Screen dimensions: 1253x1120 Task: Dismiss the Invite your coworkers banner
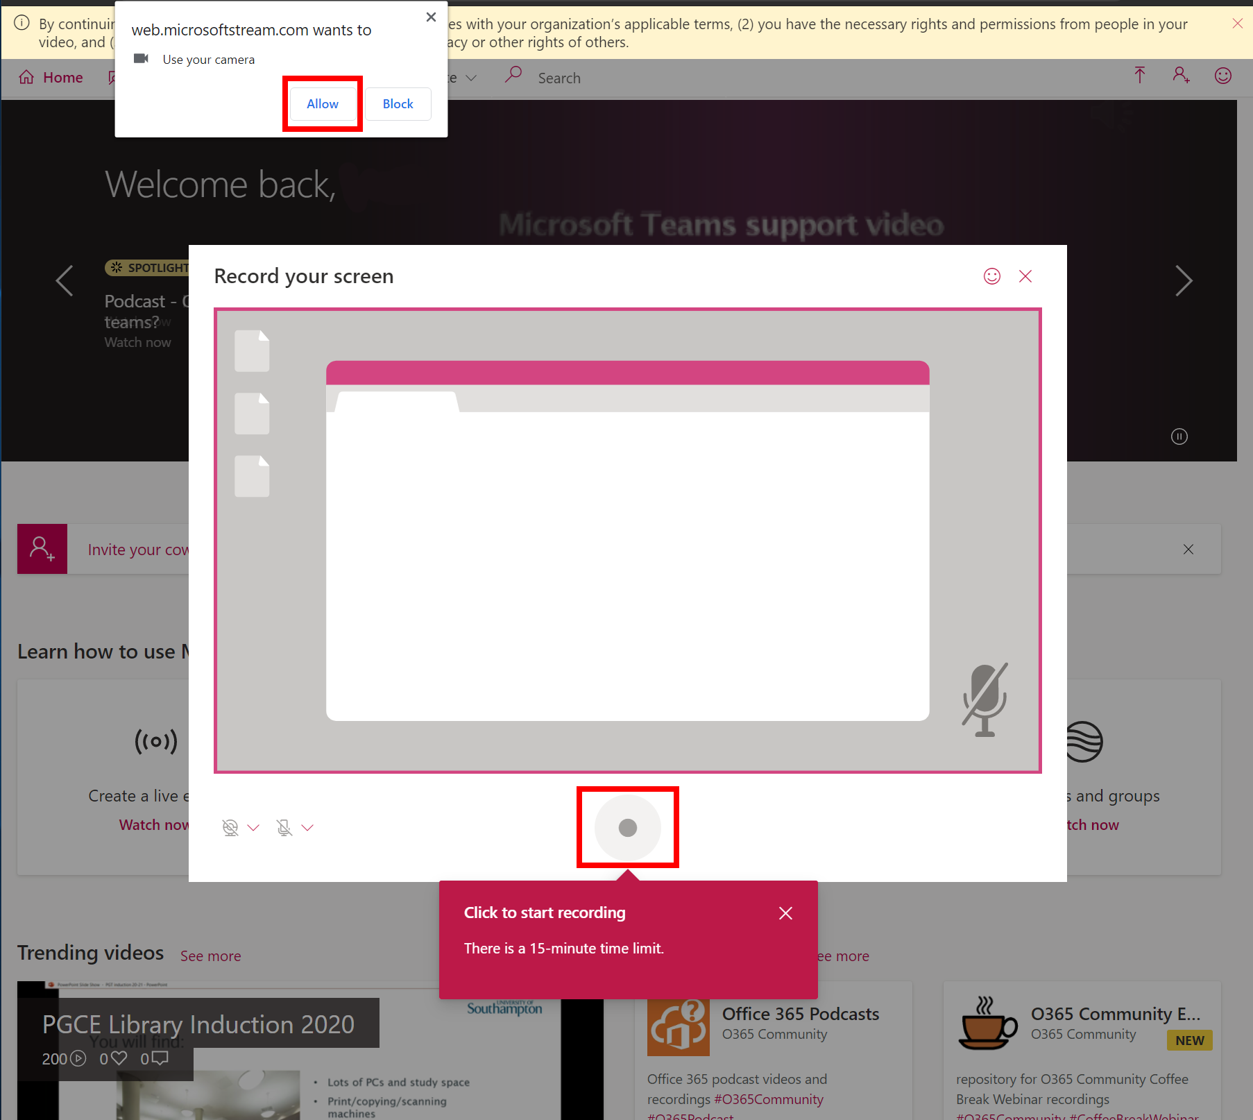tap(1188, 550)
